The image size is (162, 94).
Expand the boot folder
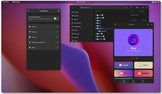(96, 18)
